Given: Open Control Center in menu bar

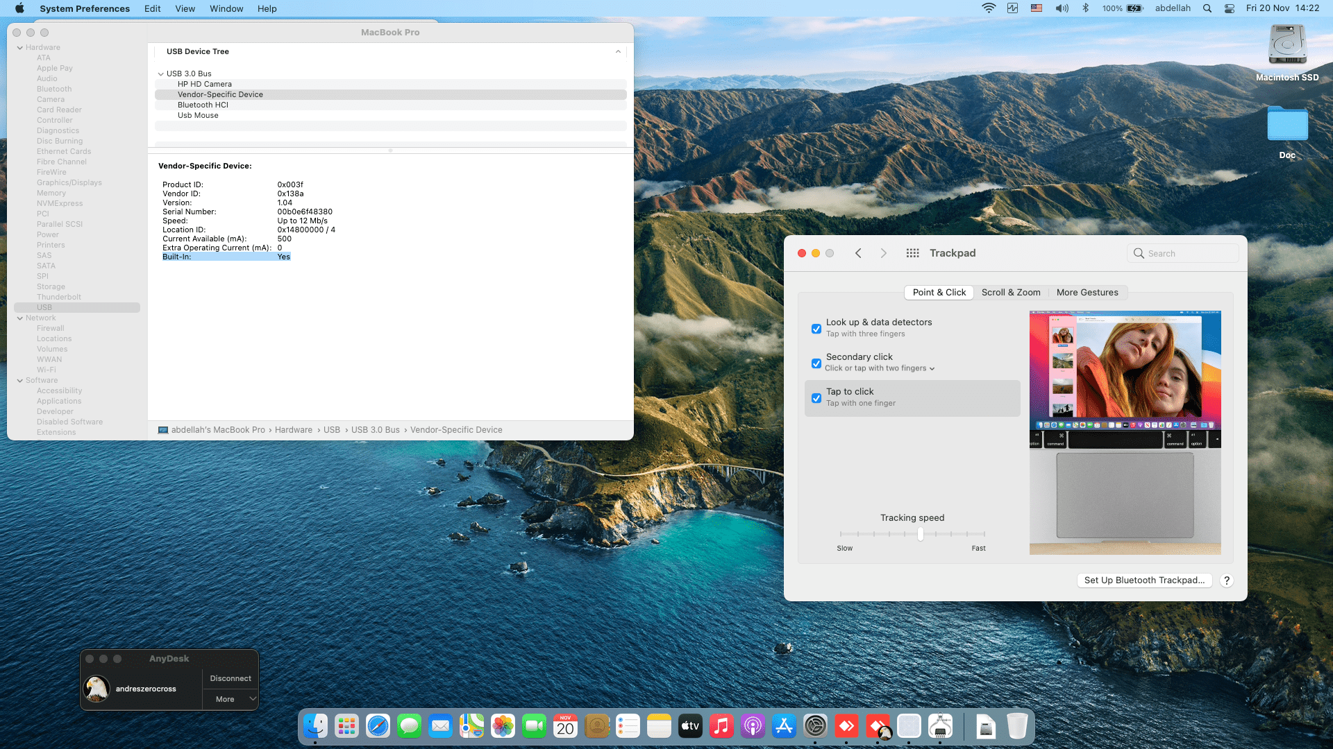Looking at the screenshot, I should coord(1229,8).
